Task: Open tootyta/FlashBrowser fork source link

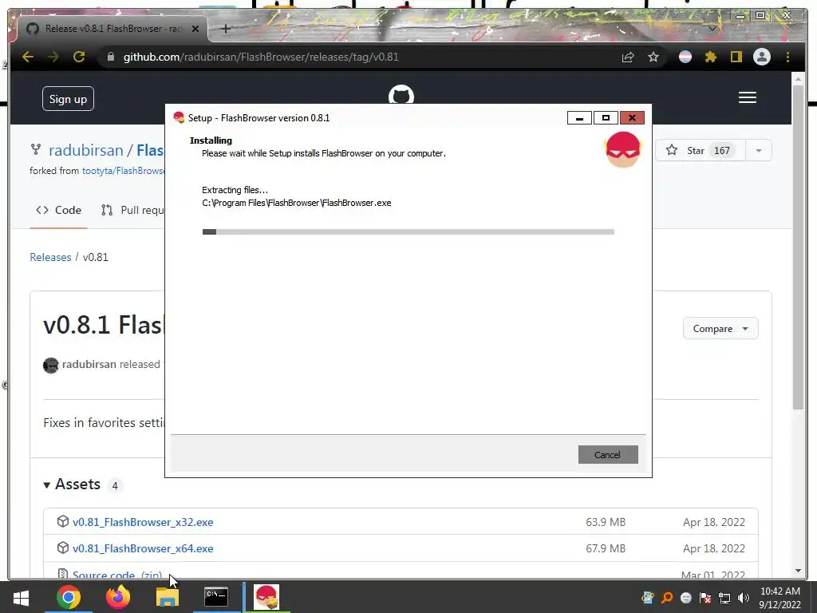Action: click(124, 171)
